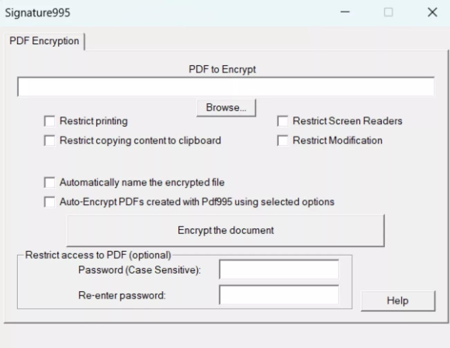Open the Help dialog
450x348 pixels.
tap(397, 301)
